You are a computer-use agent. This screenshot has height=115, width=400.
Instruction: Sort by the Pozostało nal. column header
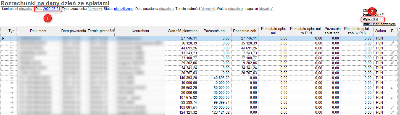click(215, 31)
